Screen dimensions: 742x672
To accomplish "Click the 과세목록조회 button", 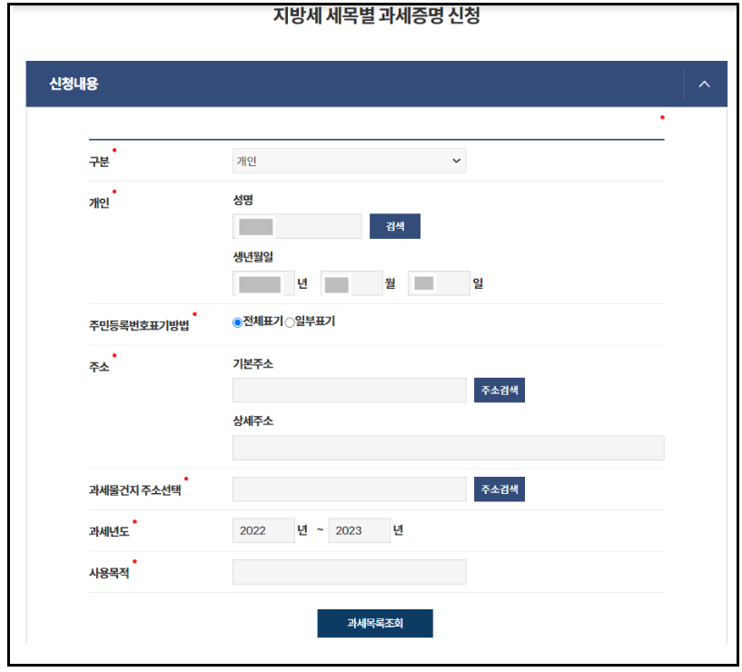I will (x=375, y=623).
